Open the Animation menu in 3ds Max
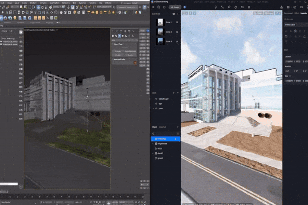The width and height of the screenshot is (308, 205). point(43,3)
